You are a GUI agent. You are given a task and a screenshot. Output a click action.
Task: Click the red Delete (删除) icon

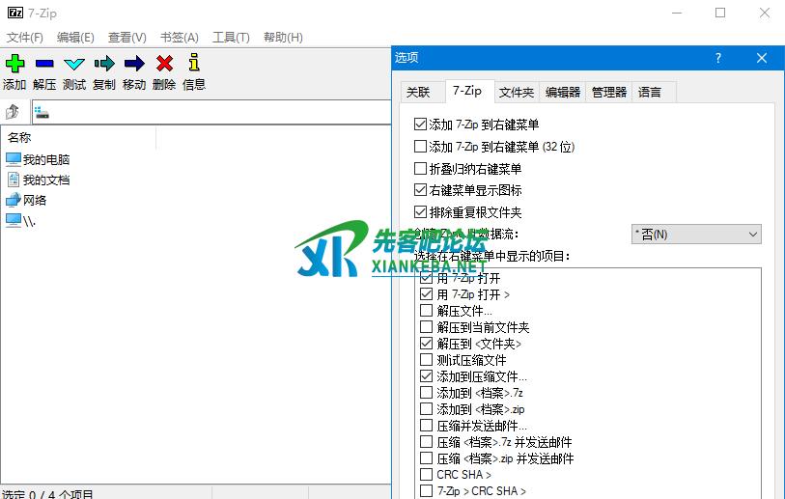click(164, 64)
